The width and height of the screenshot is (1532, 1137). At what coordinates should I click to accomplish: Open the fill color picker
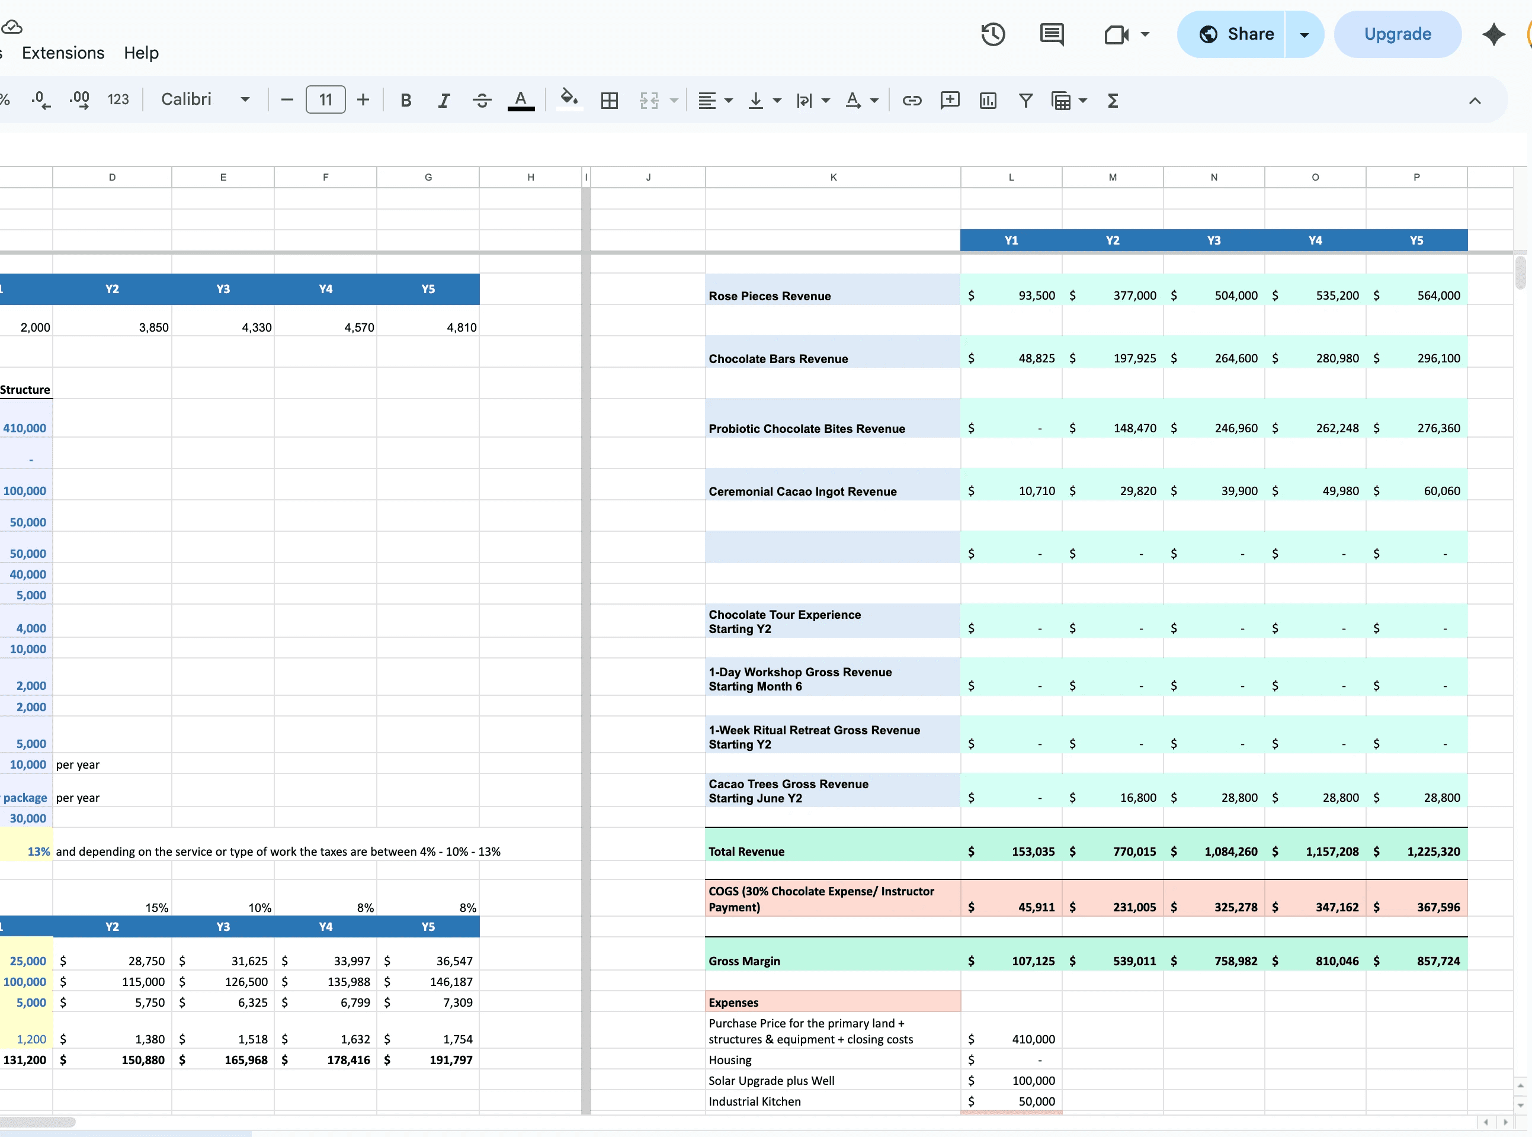click(x=569, y=99)
